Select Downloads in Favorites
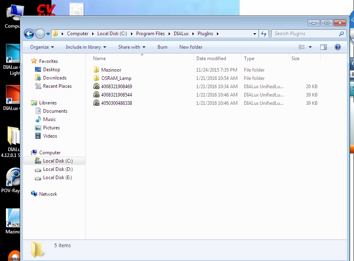 [55, 78]
